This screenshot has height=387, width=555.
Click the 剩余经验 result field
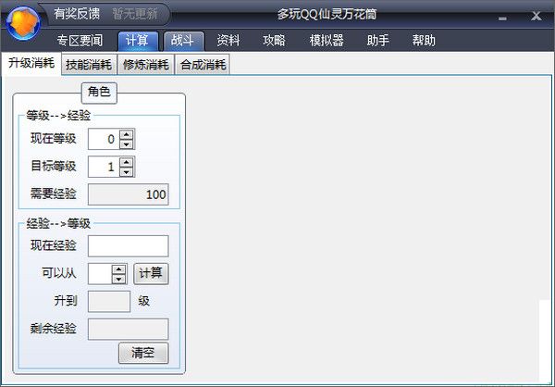pyautogui.click(x=129, y=329)
